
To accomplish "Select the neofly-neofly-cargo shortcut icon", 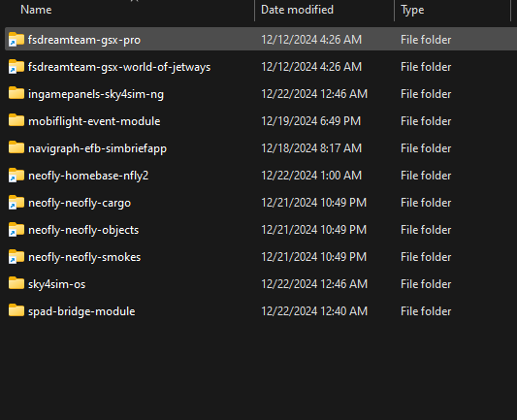I will click(16, 203).
